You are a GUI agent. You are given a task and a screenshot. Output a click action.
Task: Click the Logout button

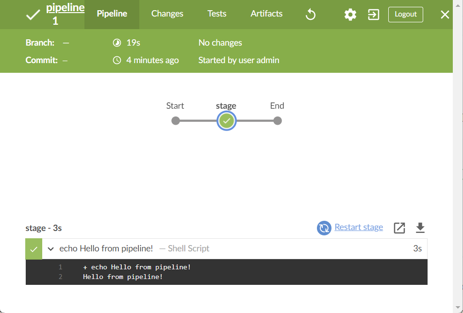click(405, 15)
